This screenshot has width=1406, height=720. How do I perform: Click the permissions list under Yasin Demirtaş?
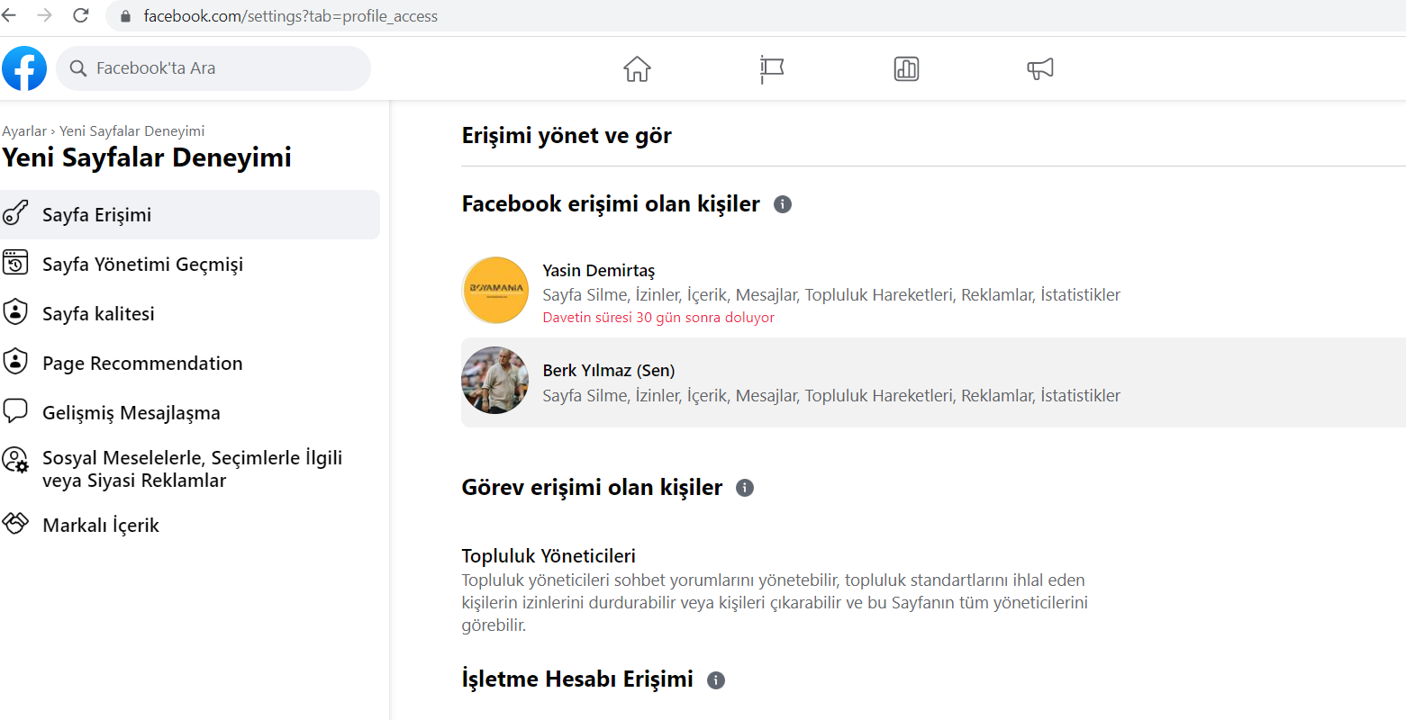pyautogui.click(x=831, y=295)
